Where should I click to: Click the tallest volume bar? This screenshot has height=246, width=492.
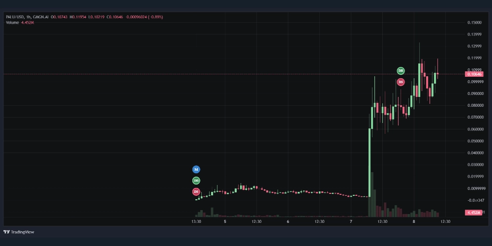click(372, 194)
